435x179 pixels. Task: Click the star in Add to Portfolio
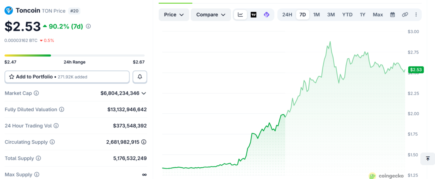pyautogui.click(x=12, y=77)
